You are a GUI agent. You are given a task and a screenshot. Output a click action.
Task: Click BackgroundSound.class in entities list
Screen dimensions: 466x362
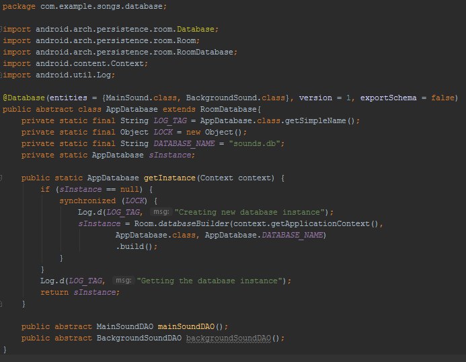235,98
